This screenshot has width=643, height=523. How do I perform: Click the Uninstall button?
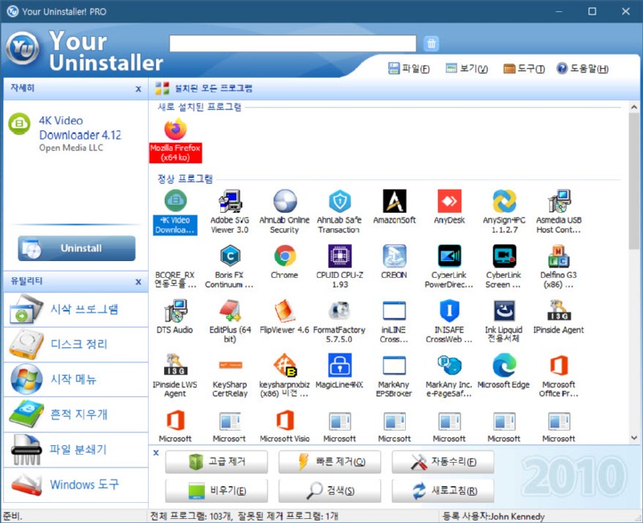click(76, 248)
